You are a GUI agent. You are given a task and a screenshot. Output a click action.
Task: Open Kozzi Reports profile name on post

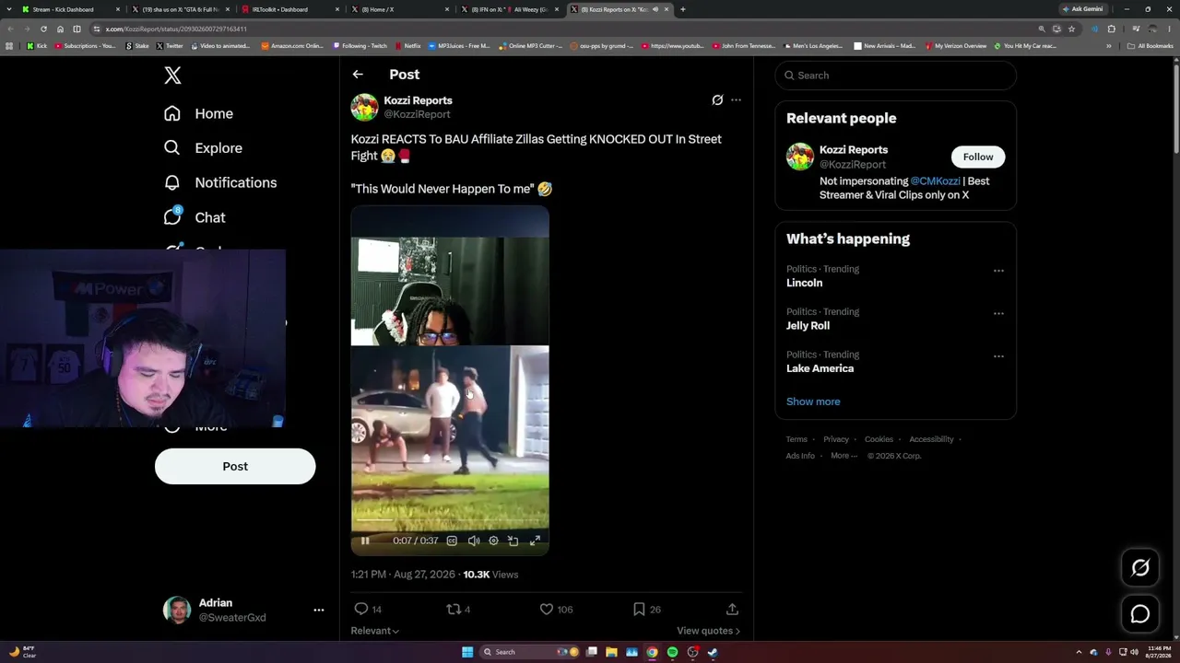418,100
